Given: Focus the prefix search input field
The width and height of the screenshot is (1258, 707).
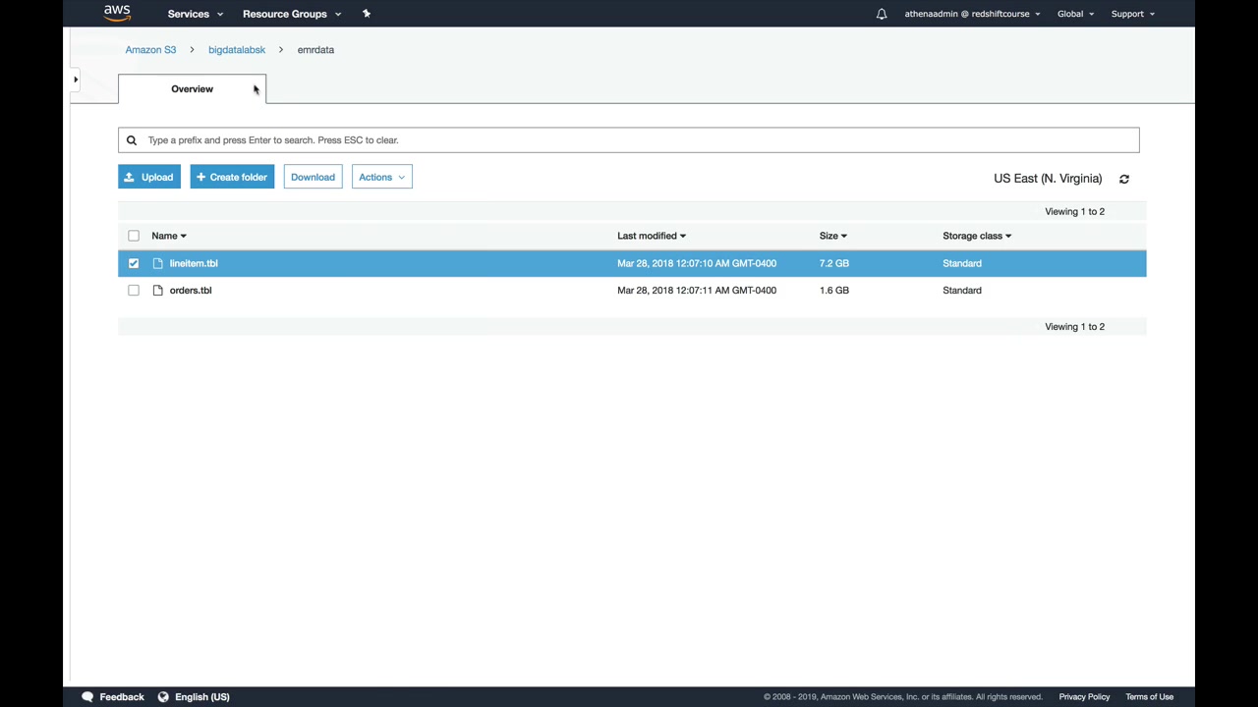Looking at the screenshot, I should coord(629,140).
